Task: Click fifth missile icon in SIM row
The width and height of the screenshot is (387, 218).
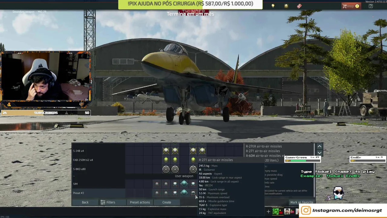Action: [193, 184]
